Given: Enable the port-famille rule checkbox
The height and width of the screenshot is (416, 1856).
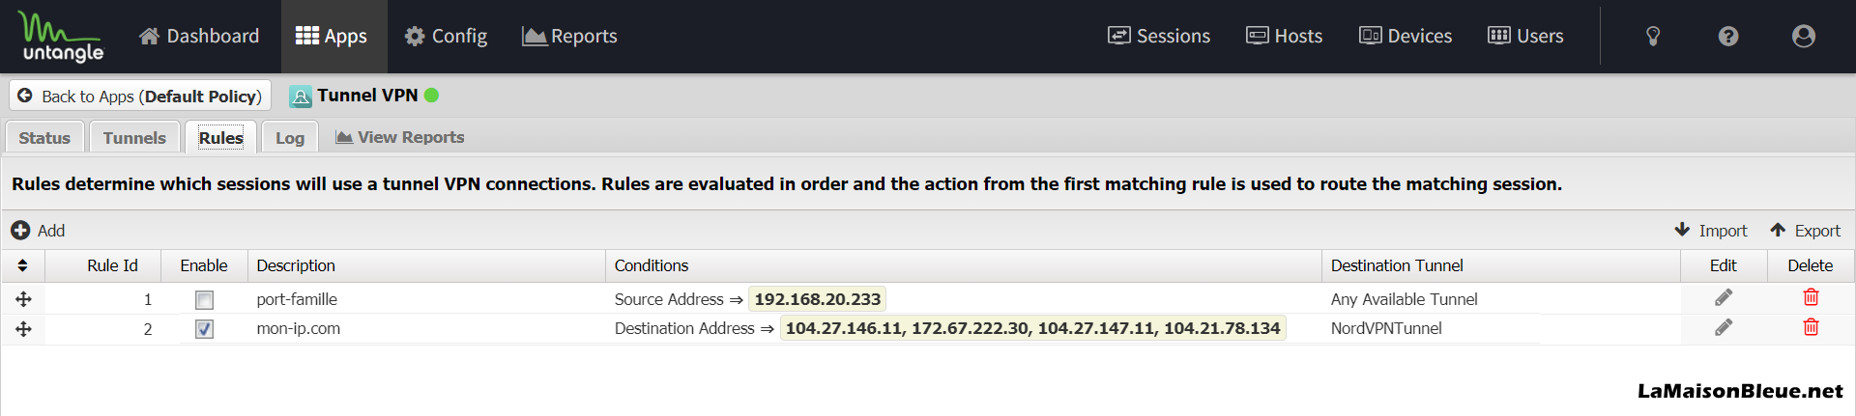Looking at the screenshot, I should (x=204, y=300).
